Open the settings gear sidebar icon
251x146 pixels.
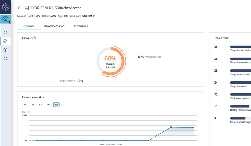tap(5, 58)
